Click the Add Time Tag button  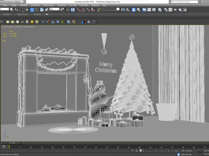point(186,154)
